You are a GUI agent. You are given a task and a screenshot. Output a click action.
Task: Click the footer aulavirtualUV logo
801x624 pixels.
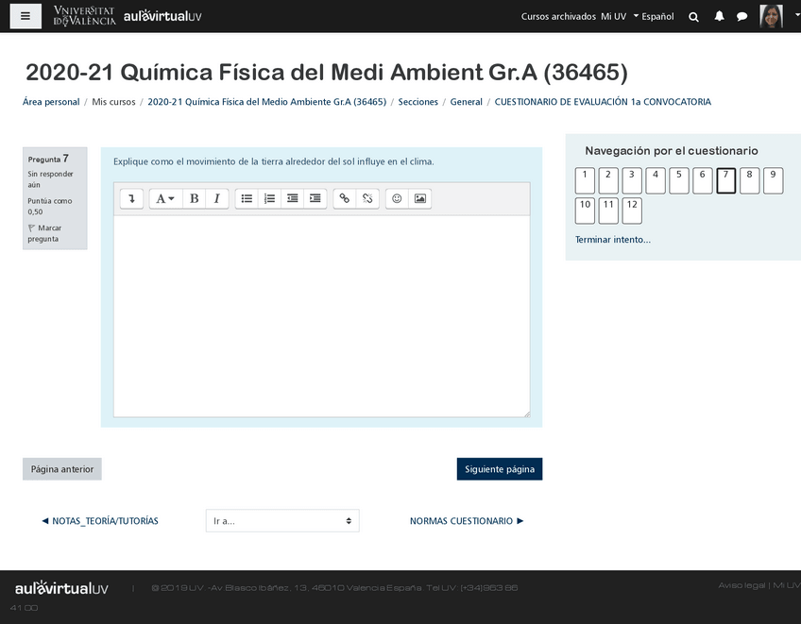61,588
